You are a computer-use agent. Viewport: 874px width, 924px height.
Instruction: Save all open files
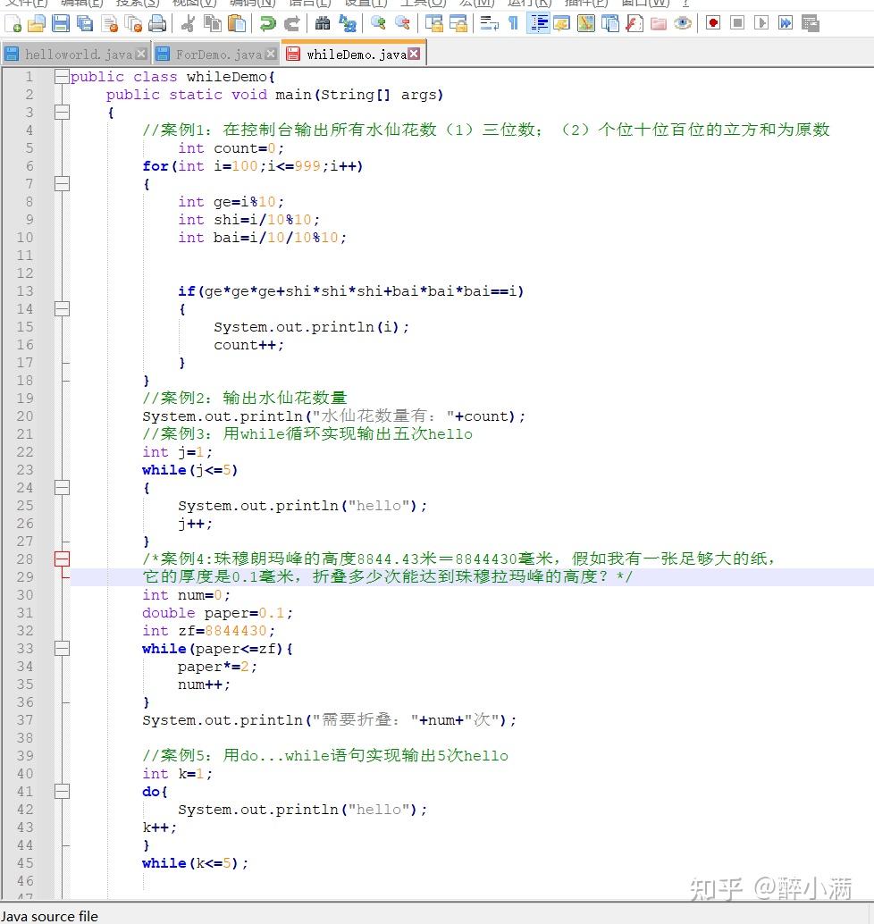click(x=84, y=24)
